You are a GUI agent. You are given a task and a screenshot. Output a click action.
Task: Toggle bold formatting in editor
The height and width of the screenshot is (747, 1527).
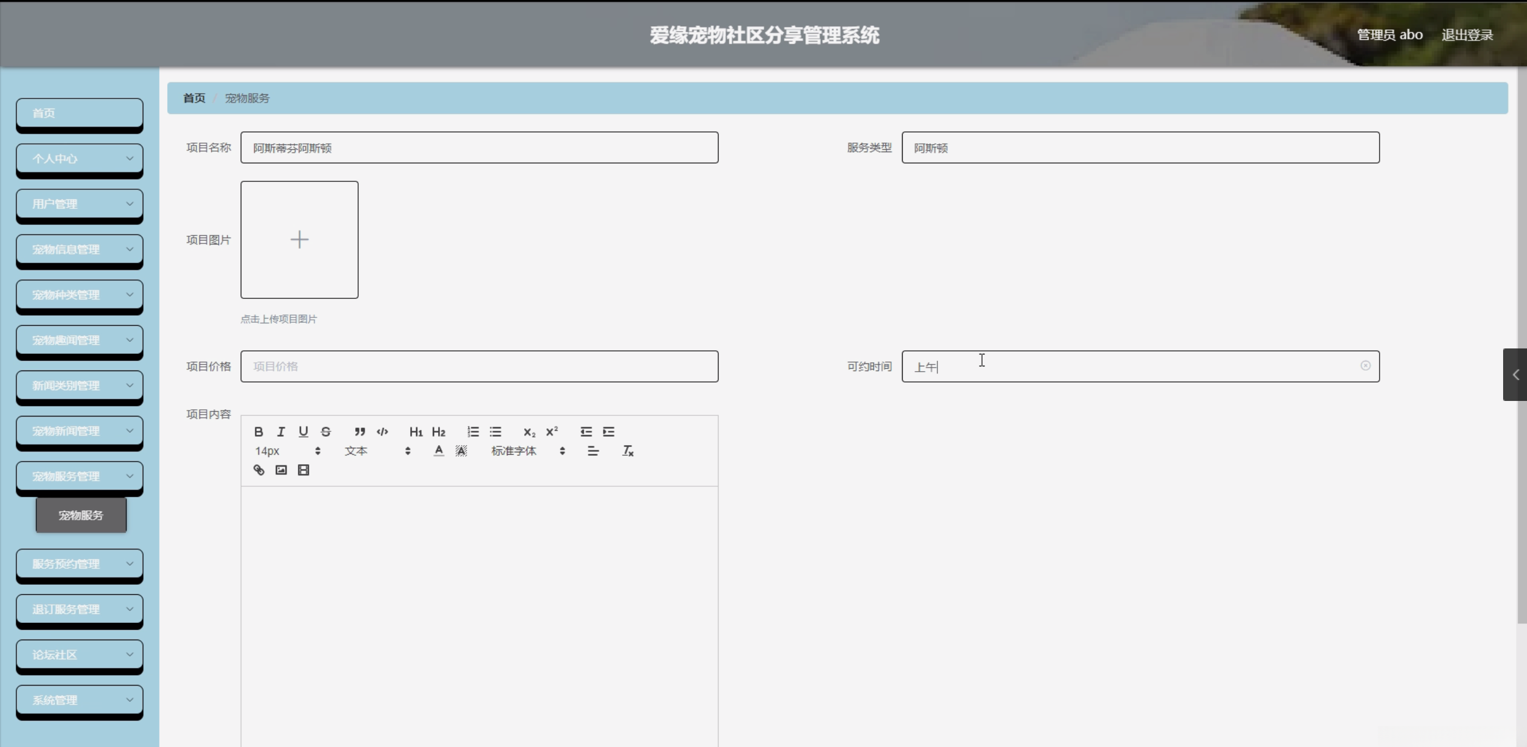coord(258,431)
